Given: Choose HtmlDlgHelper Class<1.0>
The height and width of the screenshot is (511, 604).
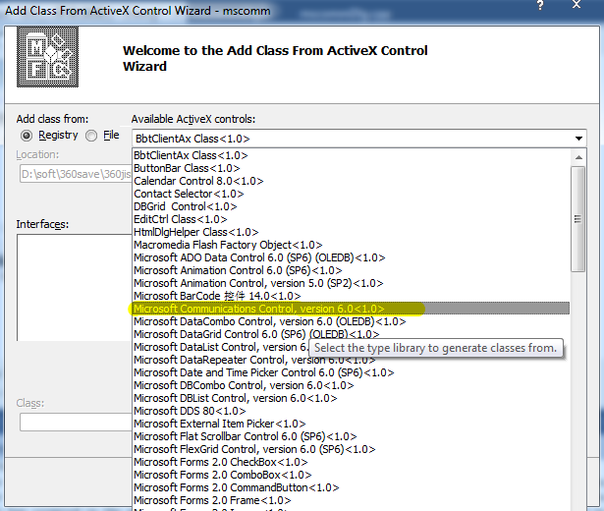Looking at the screenshot, I should [x=351, y=232].
